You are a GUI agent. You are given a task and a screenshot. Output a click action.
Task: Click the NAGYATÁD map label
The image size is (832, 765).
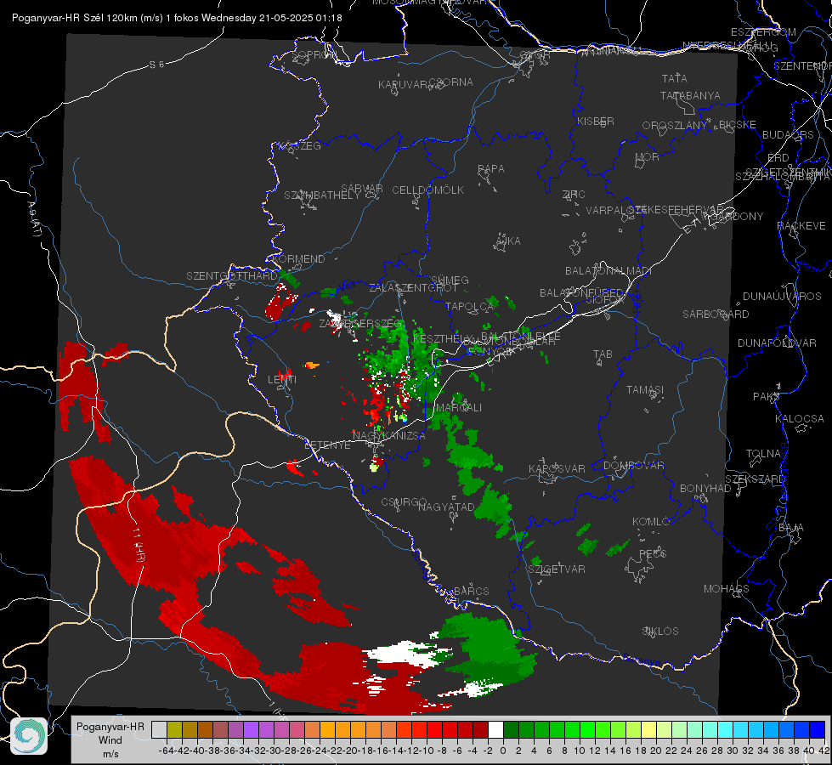(x=446, y=507)
